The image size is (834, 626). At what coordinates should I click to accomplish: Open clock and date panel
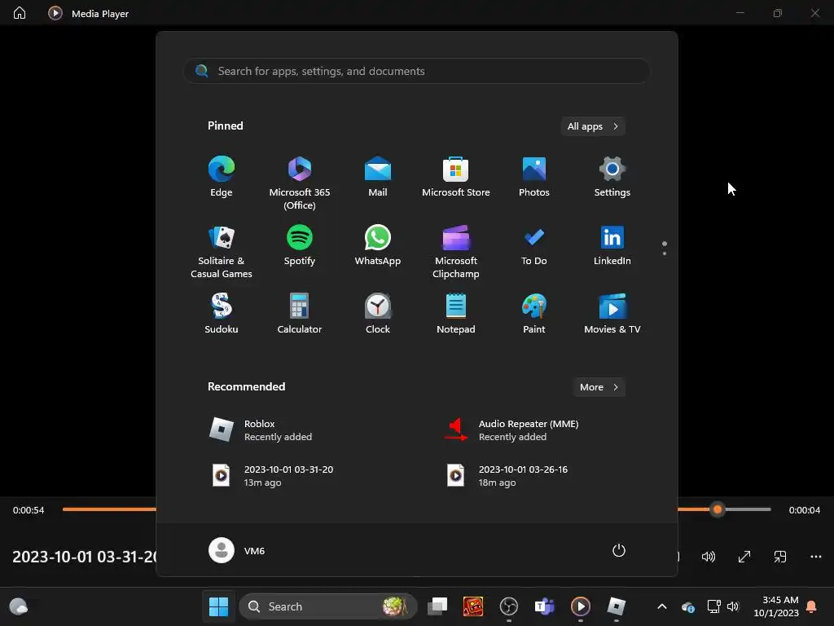click(776, 606)
